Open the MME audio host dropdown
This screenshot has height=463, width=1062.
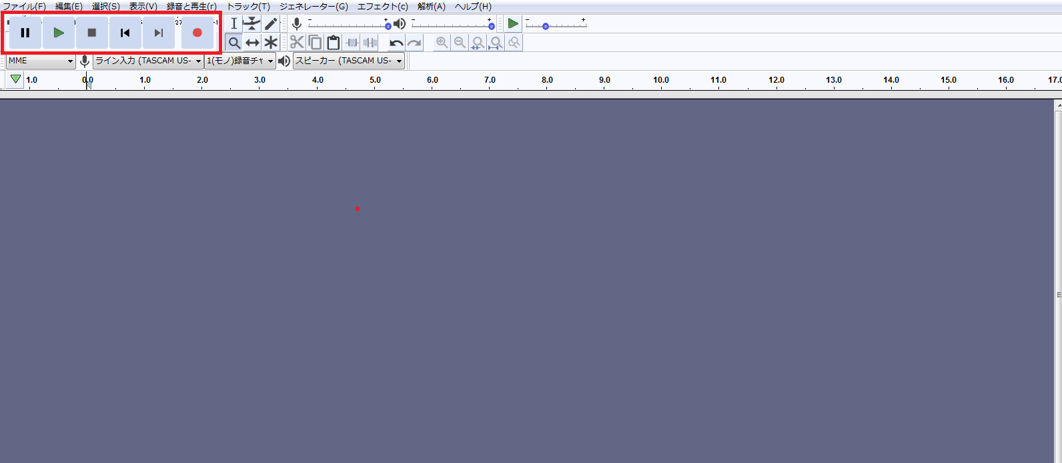tap(41, 61)
